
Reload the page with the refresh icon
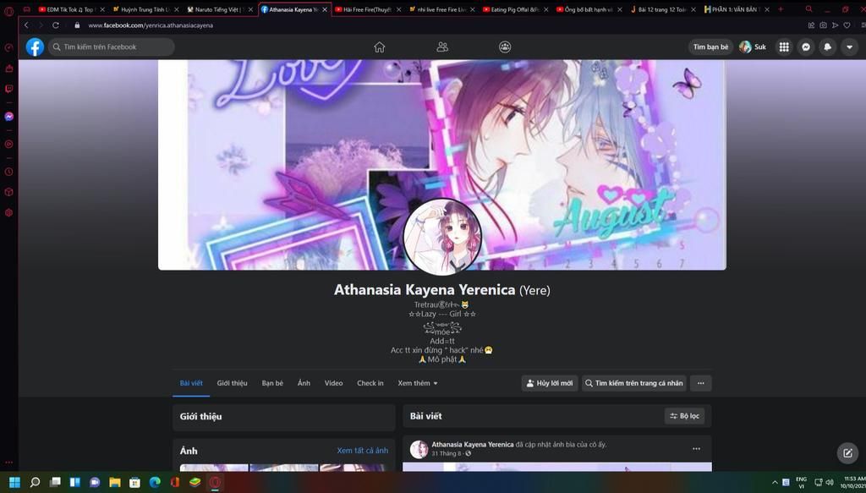pos(55,25)
